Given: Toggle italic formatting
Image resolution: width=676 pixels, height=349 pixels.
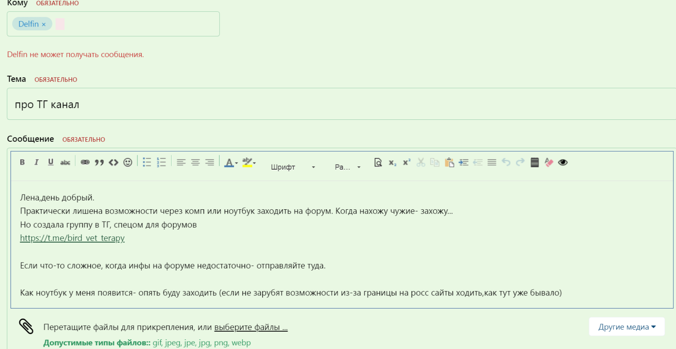Looking at the screenshot, I should [x=36, y=162].
